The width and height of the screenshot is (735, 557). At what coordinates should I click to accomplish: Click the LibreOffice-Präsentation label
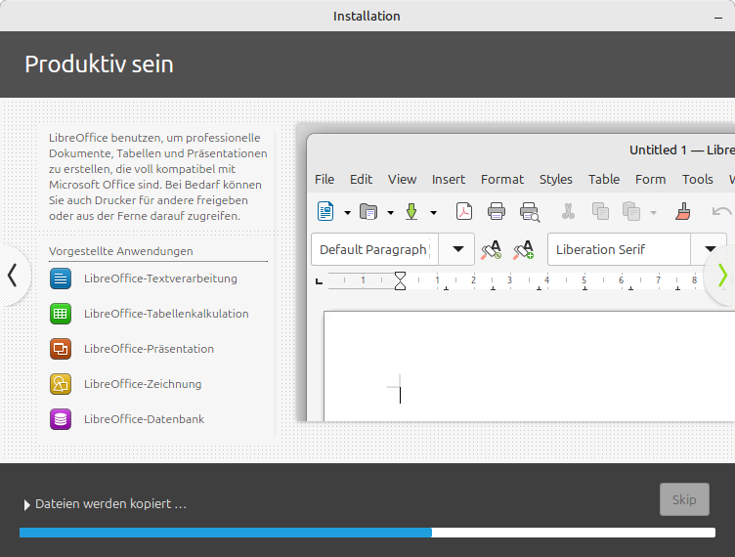[150, 349]
